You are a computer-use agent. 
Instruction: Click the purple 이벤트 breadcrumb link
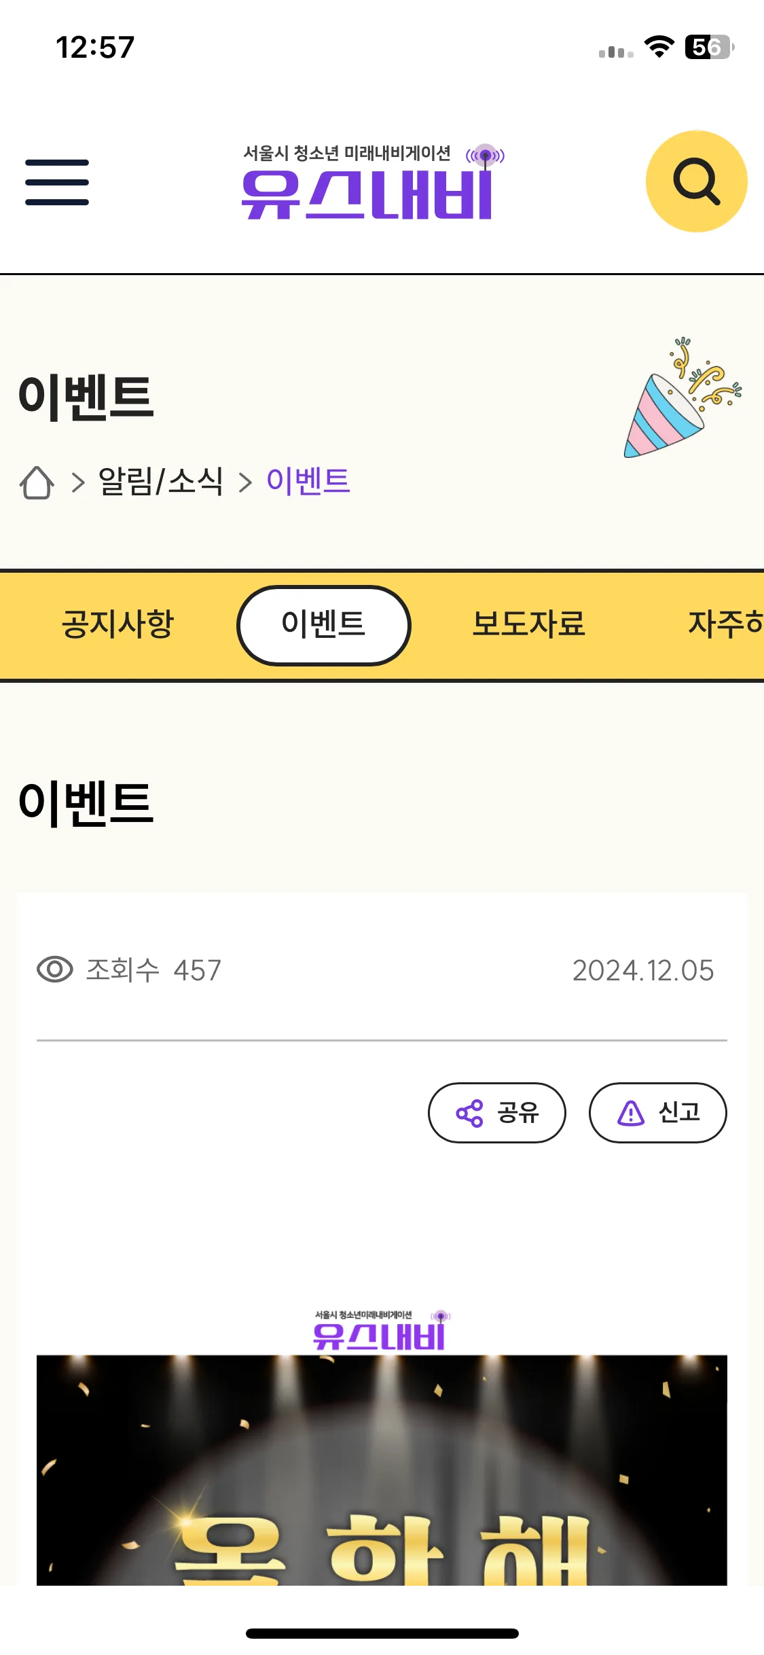[308, 482]
